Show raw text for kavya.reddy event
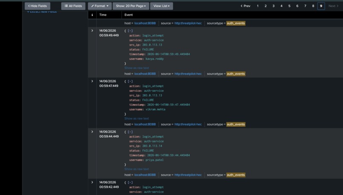The width and height of the screenshot is (343, 195). (x=137, y=68)
